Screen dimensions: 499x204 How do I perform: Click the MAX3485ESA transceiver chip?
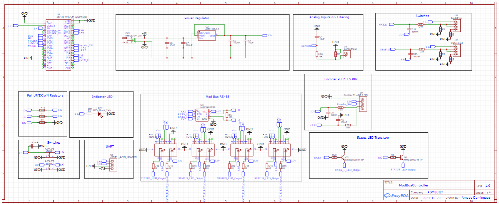(x=202, y=115)
